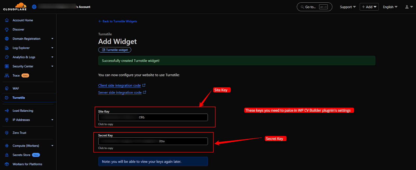The width and height of the screenshot is (416, 170).
Task: Click the Zero Trust icon
Action: pos(7,133)
